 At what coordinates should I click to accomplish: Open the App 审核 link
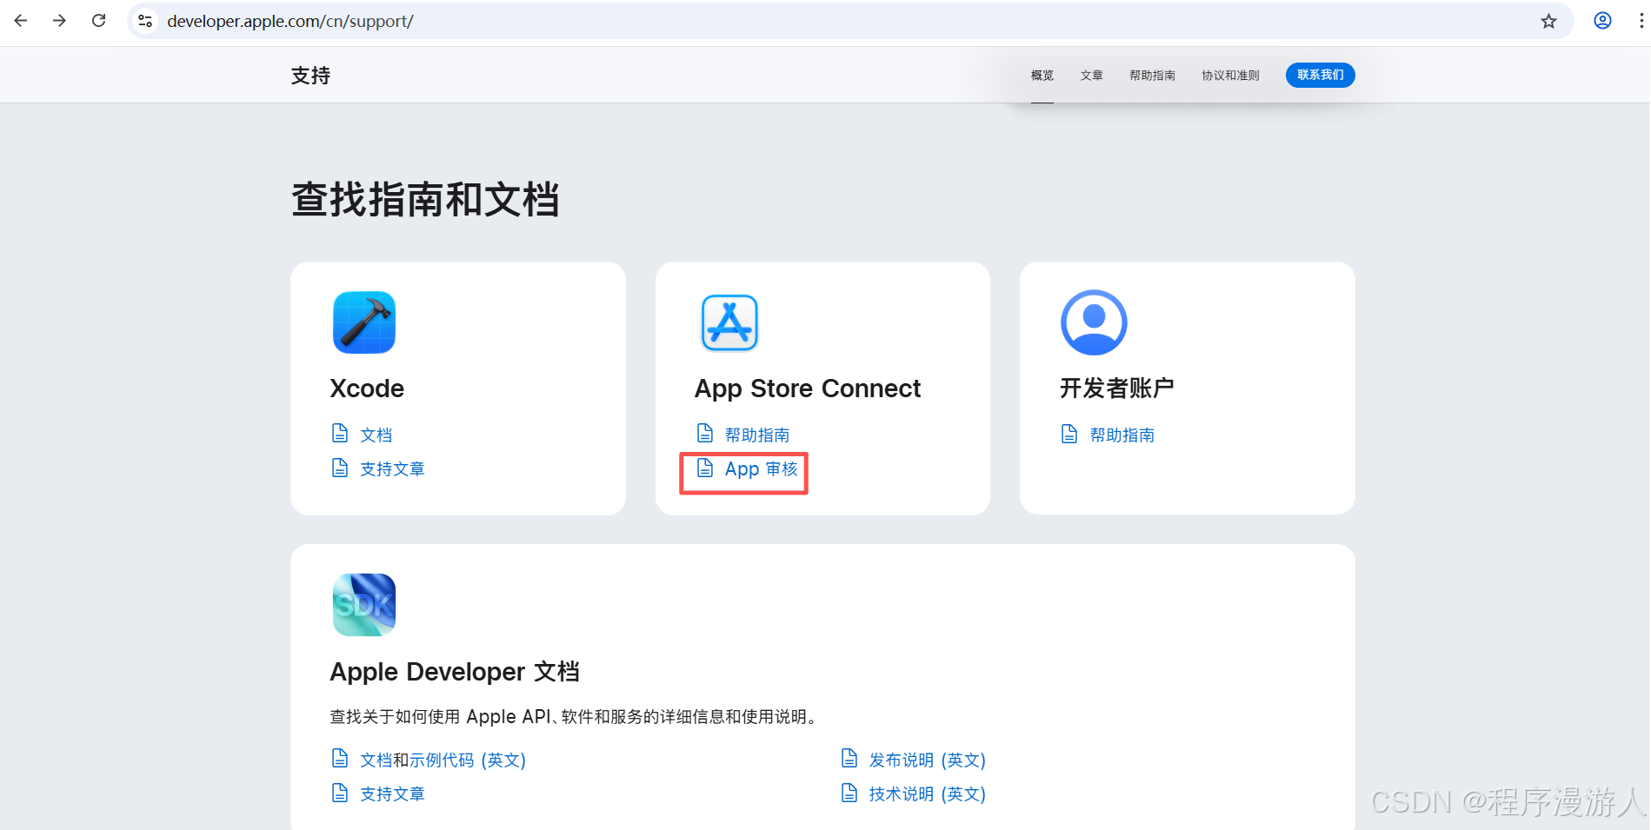point(762,469)
